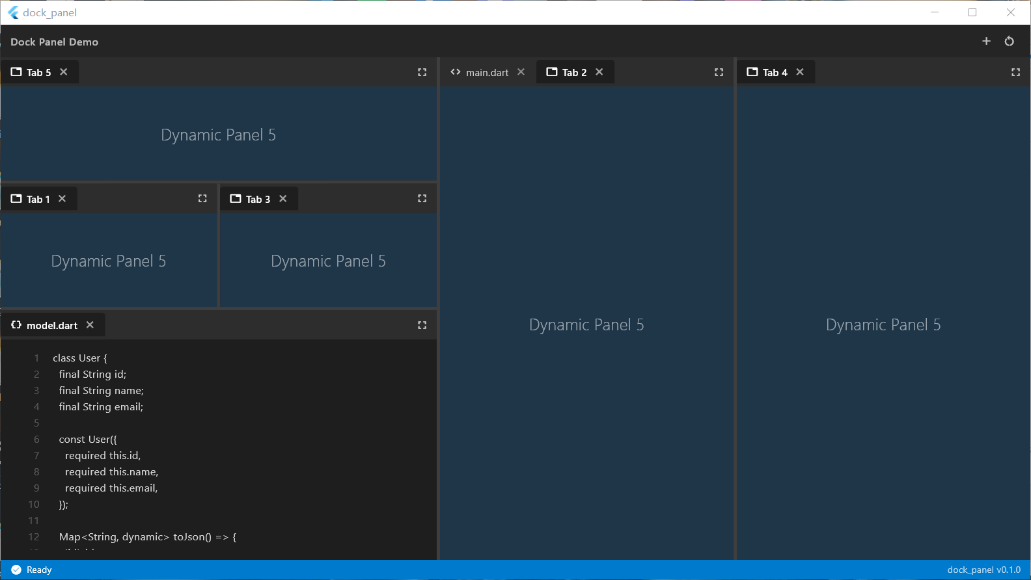Maximize the Tab 2 panel group
The image size is (1031, 580).
click(x=719, y=72)
